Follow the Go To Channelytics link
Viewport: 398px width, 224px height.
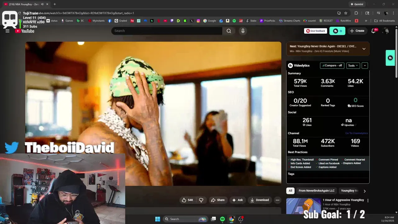coord(356,133)
